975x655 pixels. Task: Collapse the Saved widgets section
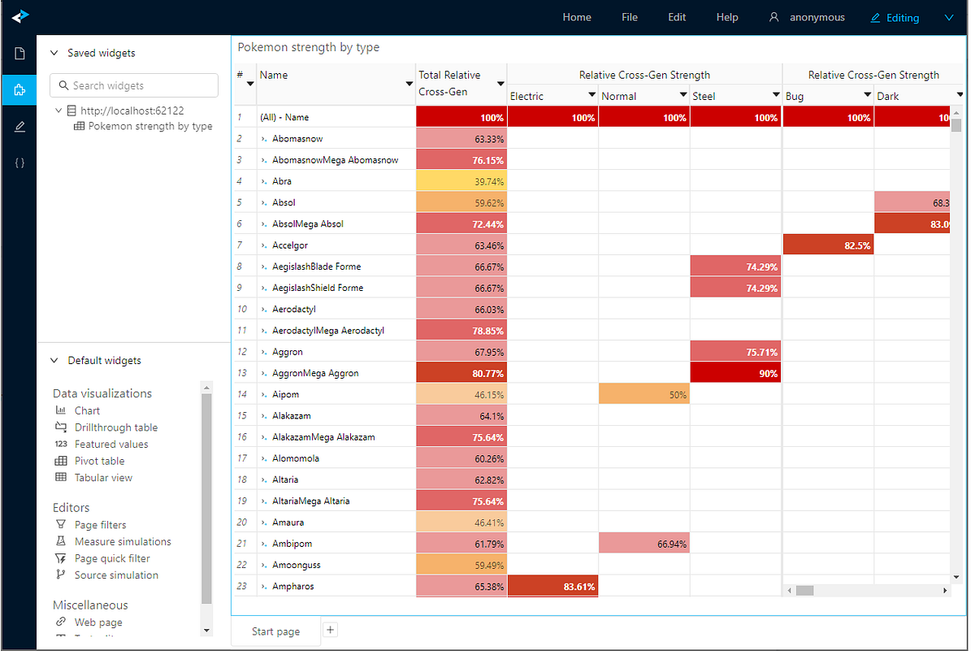point(54,52)
